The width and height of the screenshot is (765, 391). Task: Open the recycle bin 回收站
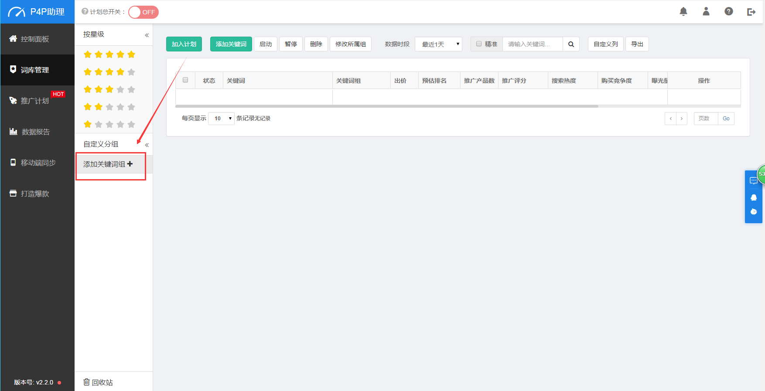pos(98,382)
